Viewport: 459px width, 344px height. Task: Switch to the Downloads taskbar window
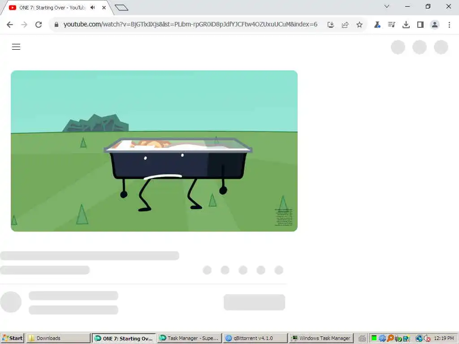click(x=58, y=338)
